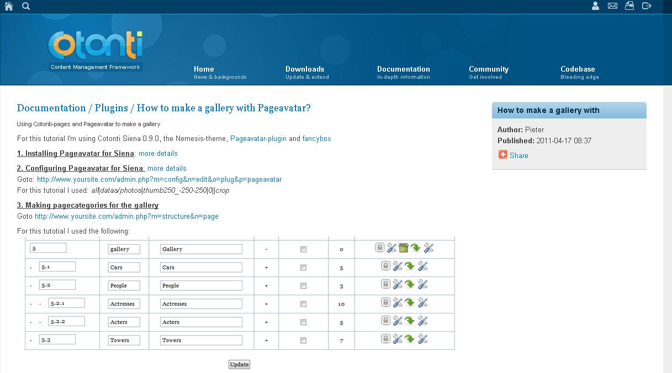Open search via magnifier icon

[26, 6]
